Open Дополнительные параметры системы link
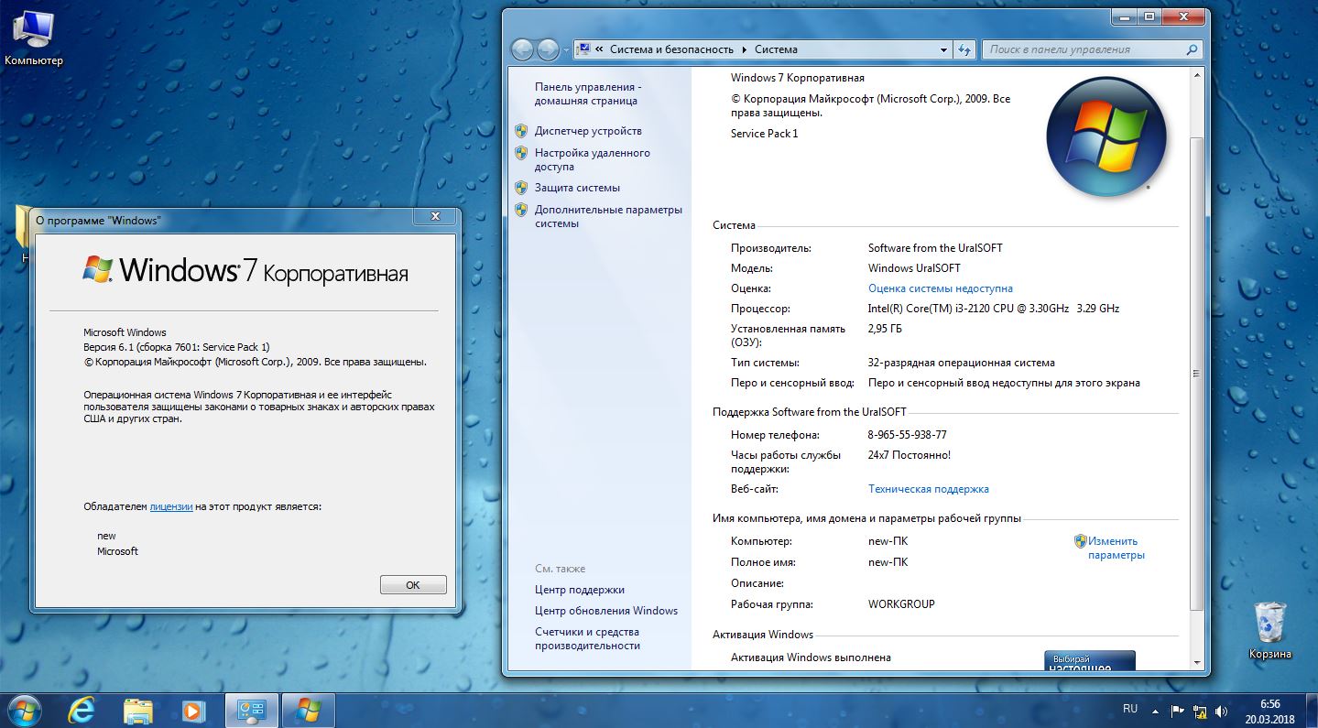Viewport: 1318px width, 728px height. point(608,216)
